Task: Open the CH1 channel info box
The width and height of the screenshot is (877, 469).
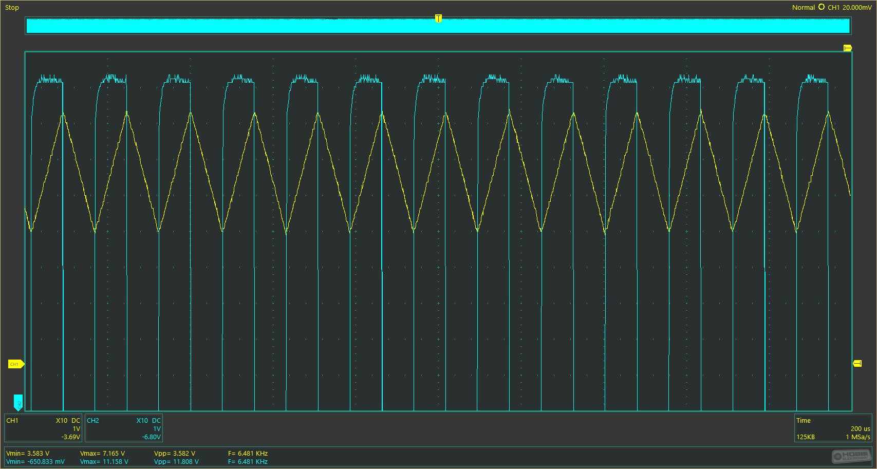Action: pos(44,428)
